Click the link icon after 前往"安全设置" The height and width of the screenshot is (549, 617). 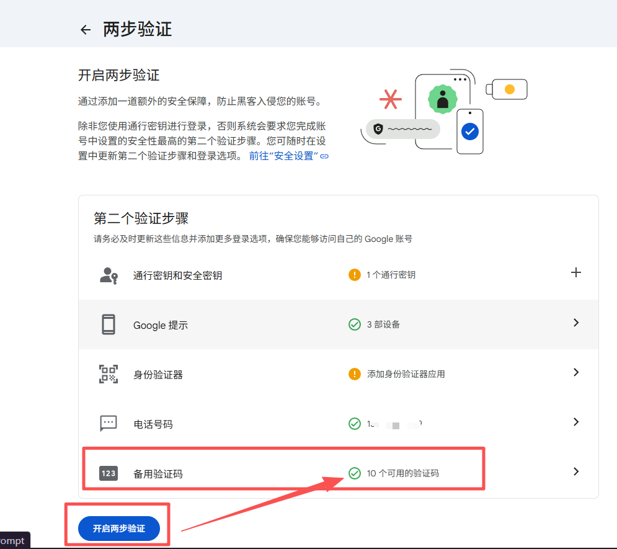tap(324, 158)
